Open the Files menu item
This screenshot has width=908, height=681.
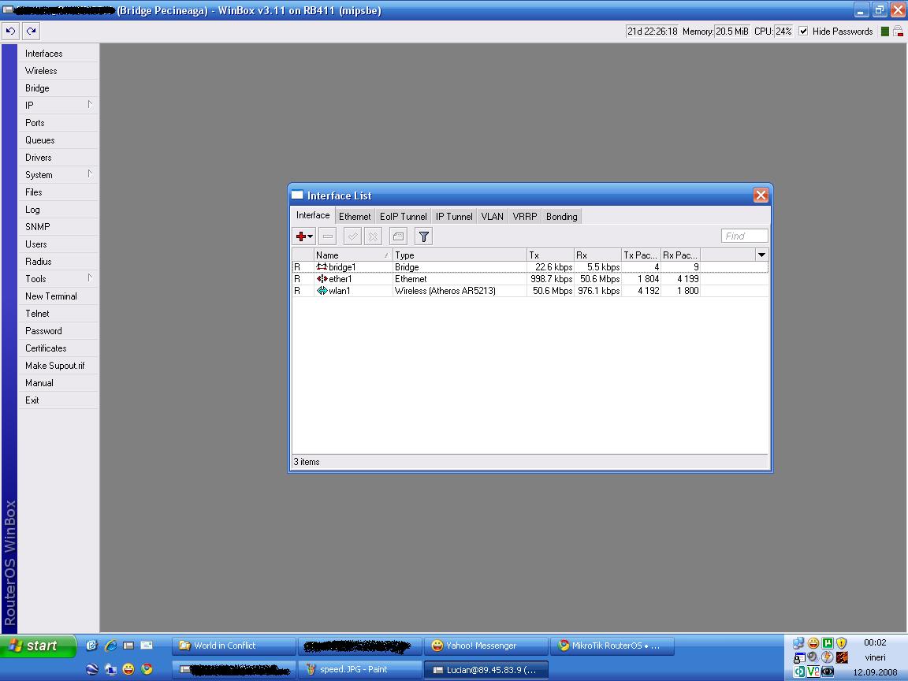[58, 192]
